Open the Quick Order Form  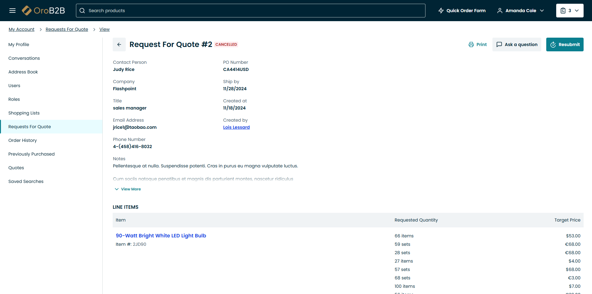462,11
